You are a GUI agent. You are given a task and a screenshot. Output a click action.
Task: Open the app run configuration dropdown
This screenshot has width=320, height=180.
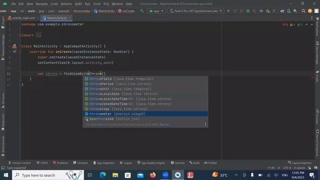click(x=156, y=11)
